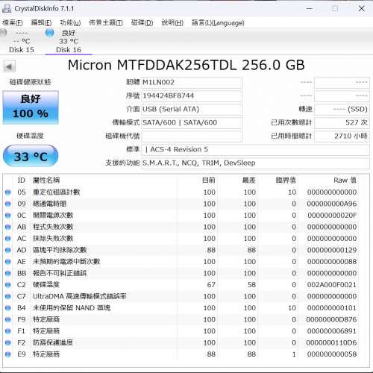This screenshot has height=373, width=373.
Task: Open the 說明(H) menu
Action: click(172, 23)
